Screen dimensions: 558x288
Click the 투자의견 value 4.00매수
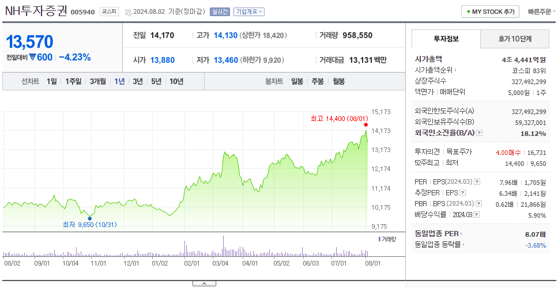click(x=508, y=153)
